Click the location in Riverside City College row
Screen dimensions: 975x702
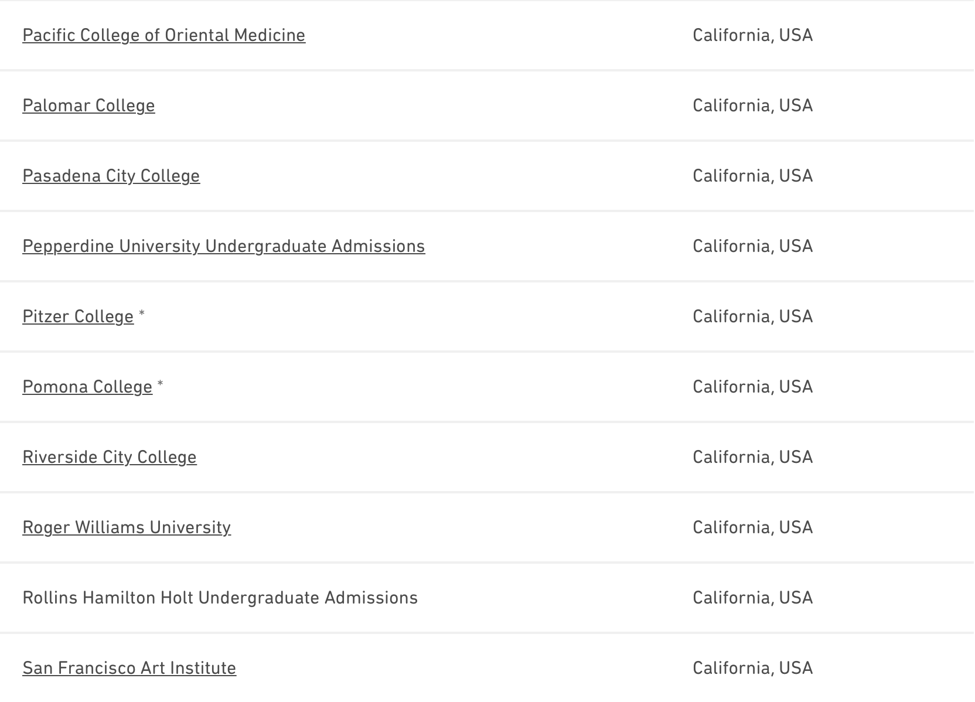(x=752, y=457)
